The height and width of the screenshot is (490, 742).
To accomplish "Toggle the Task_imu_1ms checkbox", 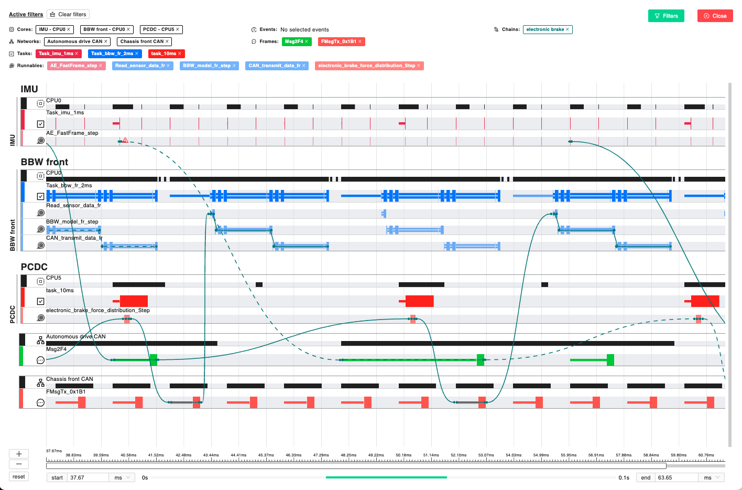I will pyautogui.click(x=40, y=124).
